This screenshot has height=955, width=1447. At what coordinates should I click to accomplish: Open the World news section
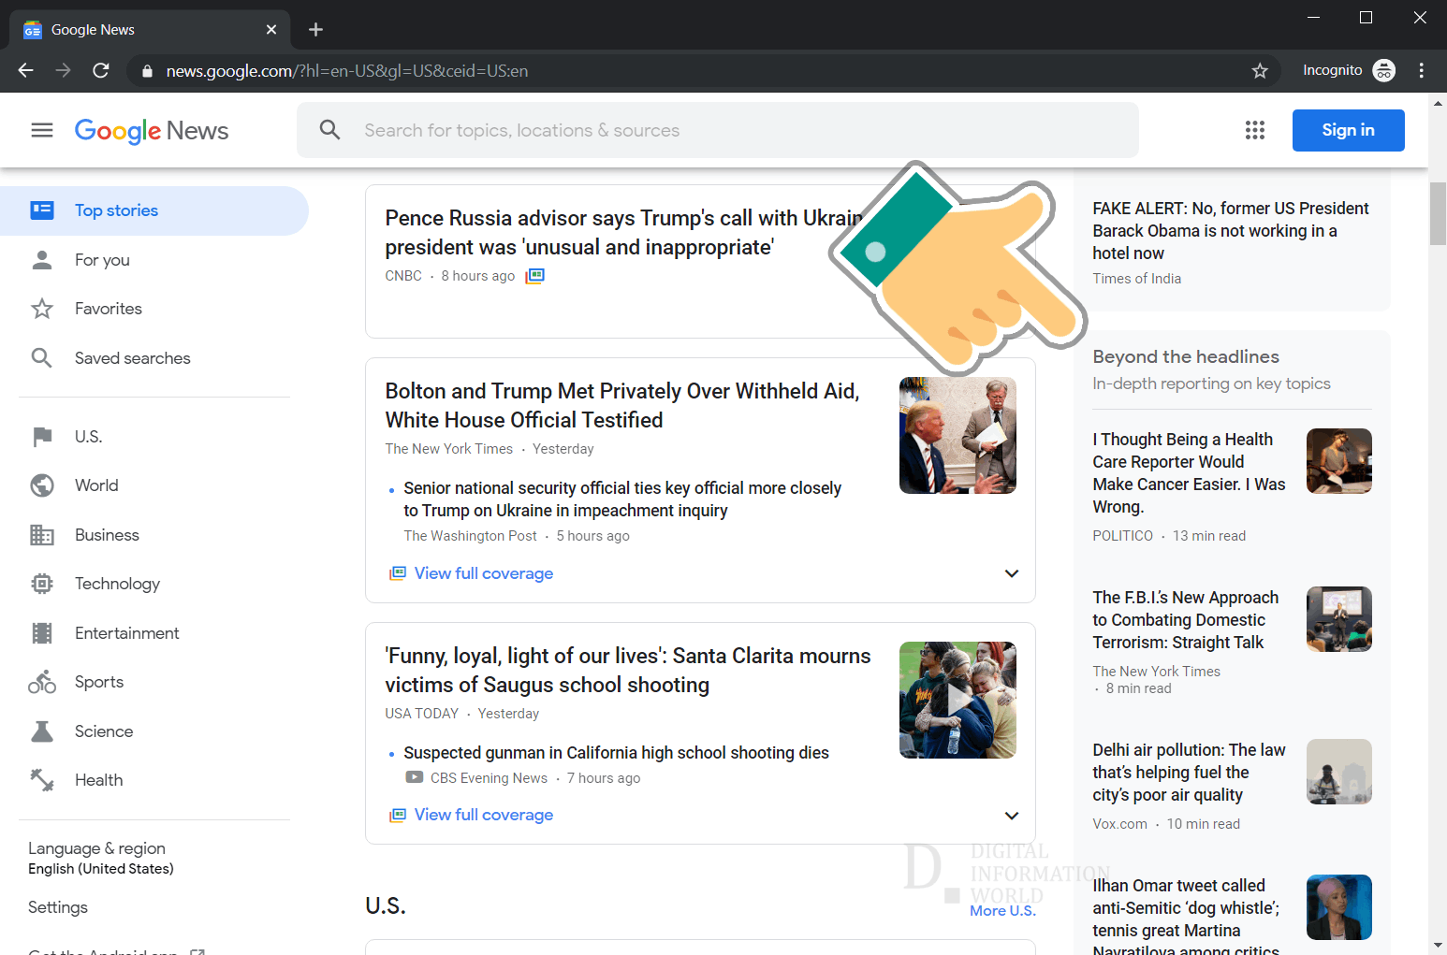coord(96,485)
